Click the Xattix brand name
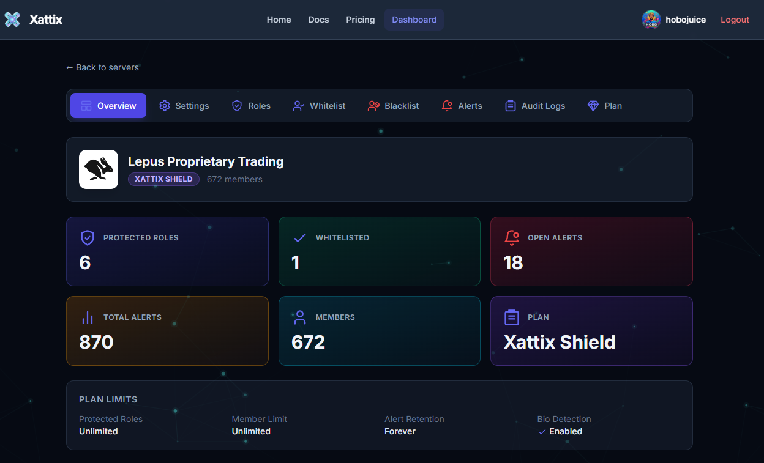The width and height of the screenshot is (764, 463). [x=46, y=20]
